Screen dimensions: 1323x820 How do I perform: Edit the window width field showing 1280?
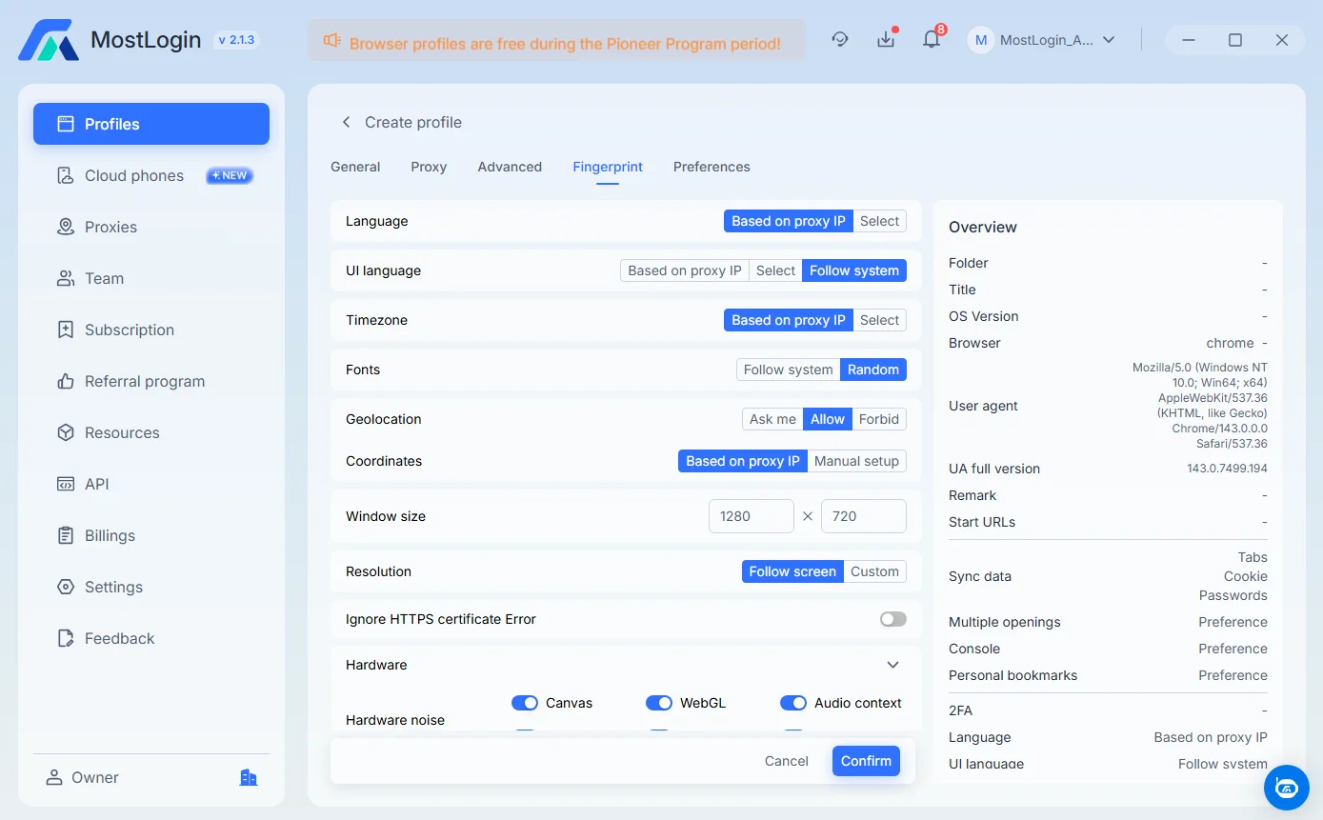tap(751, 515)
